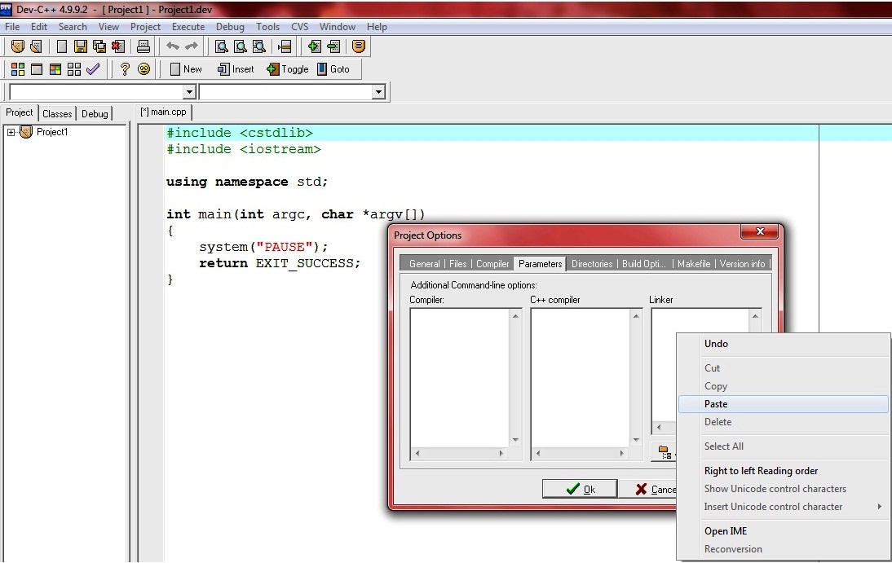Switch to the Debug side panel tab

[x=95, y=114]
